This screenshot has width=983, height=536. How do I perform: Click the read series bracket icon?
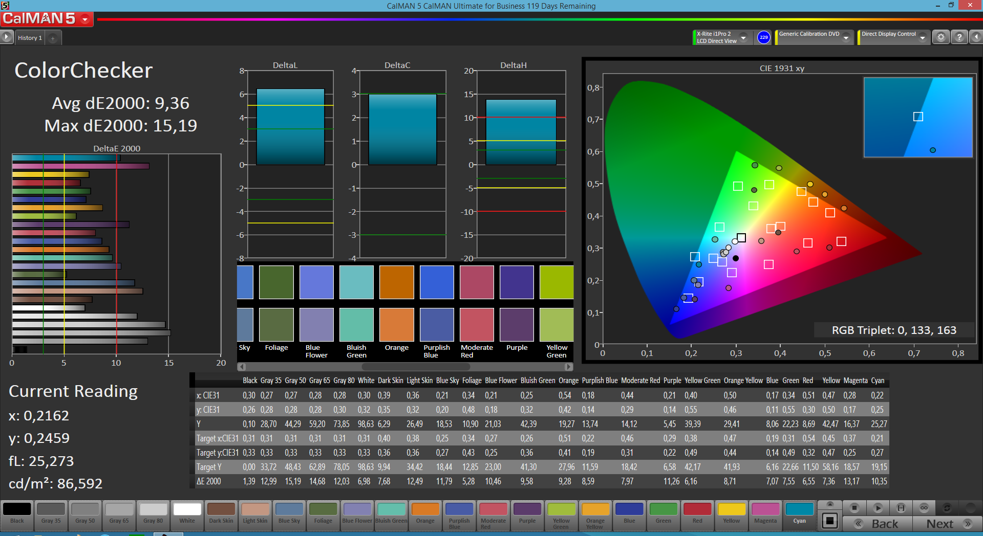(x=901, y=508)
